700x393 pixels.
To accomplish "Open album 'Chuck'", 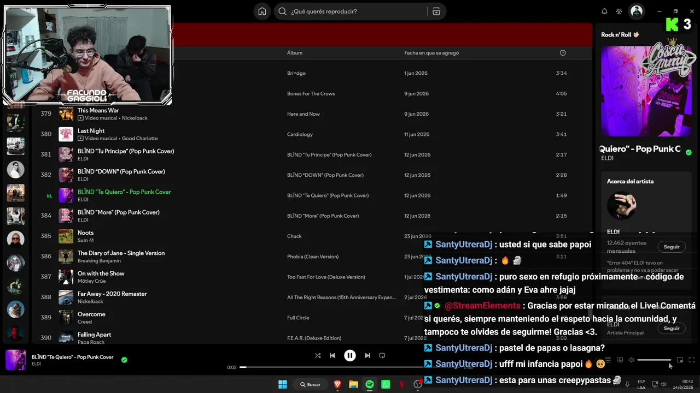I will (294, 236).
